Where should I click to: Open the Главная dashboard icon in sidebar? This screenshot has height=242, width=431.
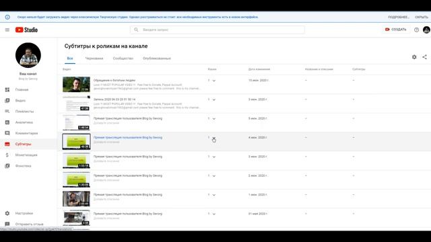[x=7, y=89]
